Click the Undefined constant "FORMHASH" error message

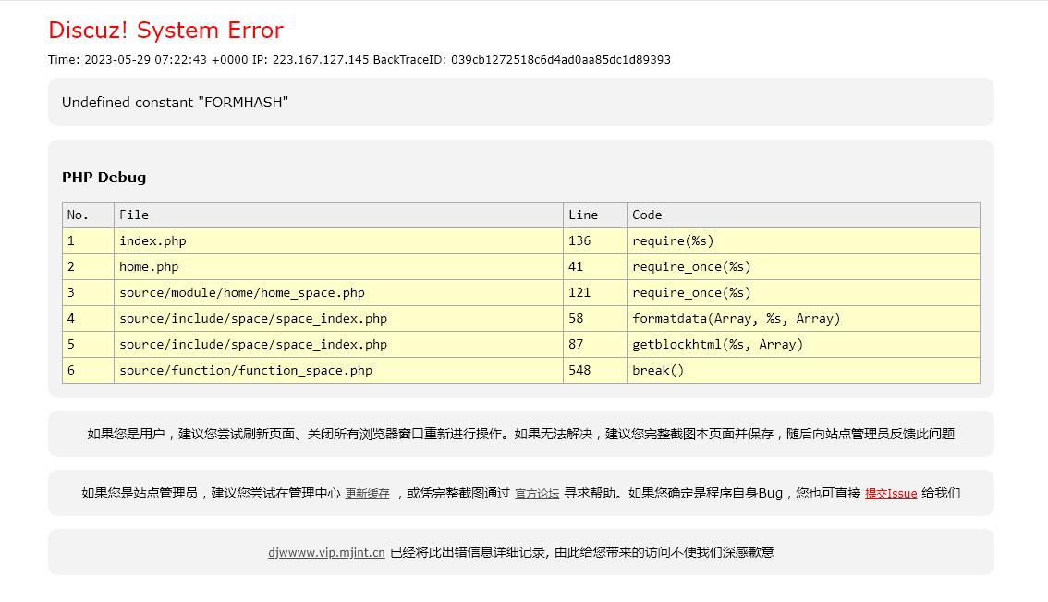click(x=175, y=103)
